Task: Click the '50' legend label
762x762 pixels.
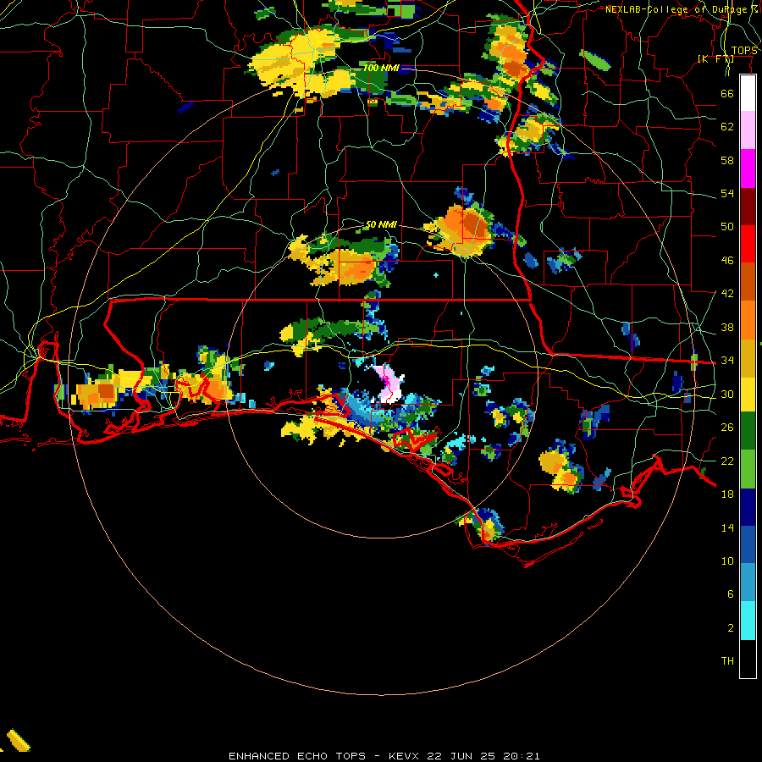Action: pos(727,227)
